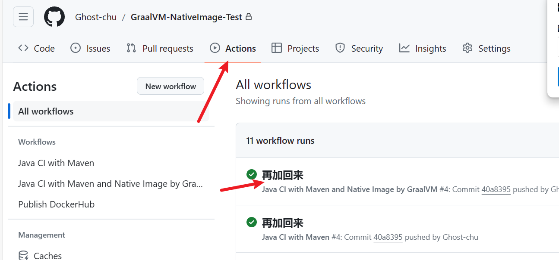Click the Actions play-circle icon
Screen dimensions: 559x260
pos(215,48)
